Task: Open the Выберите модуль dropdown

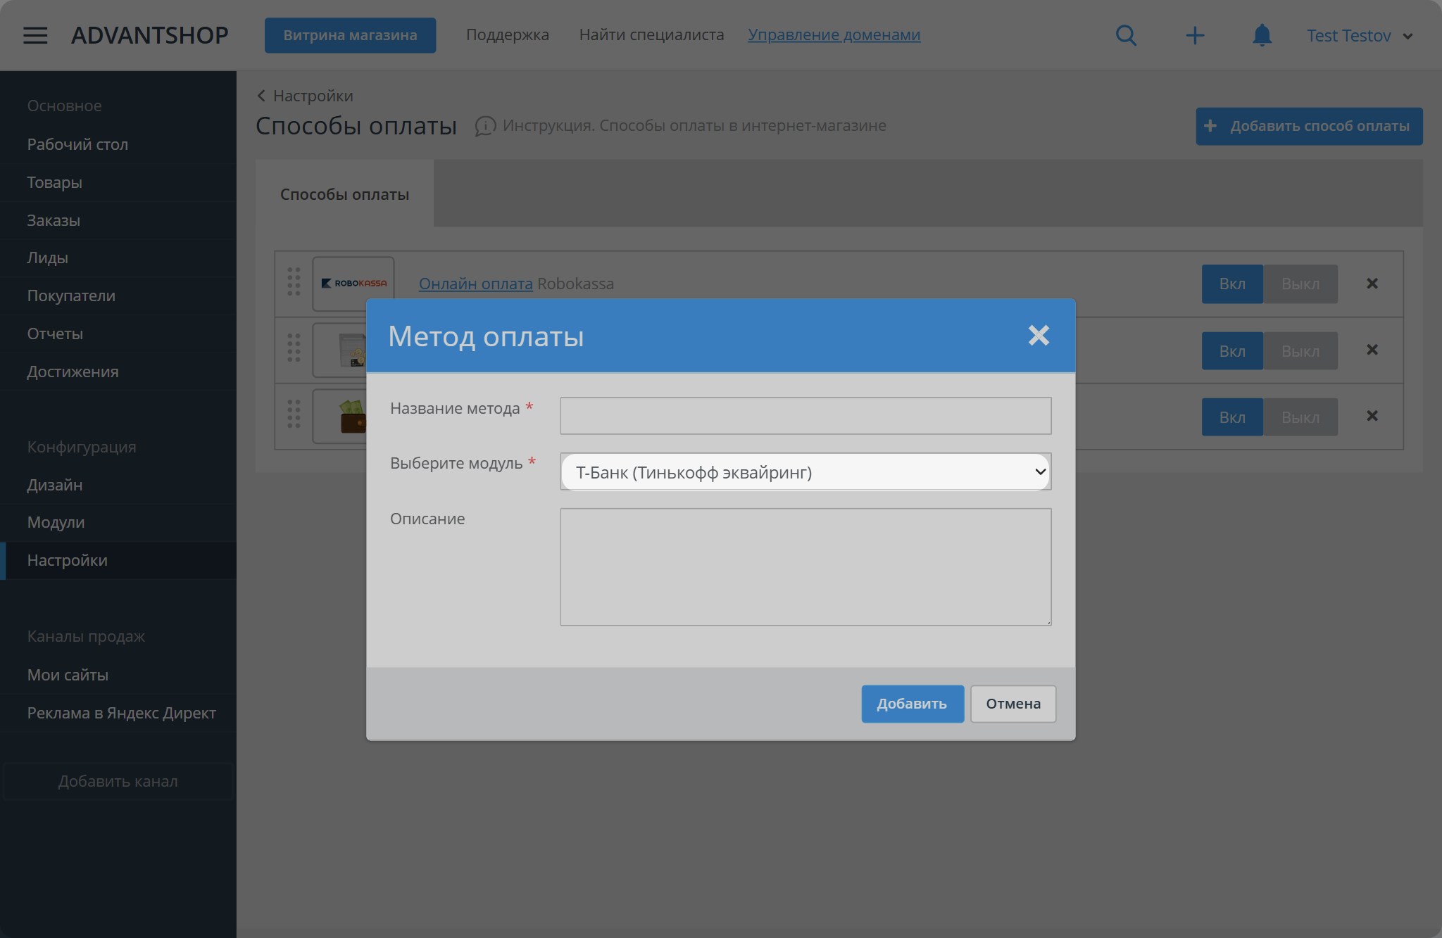Action: point(805,472)
